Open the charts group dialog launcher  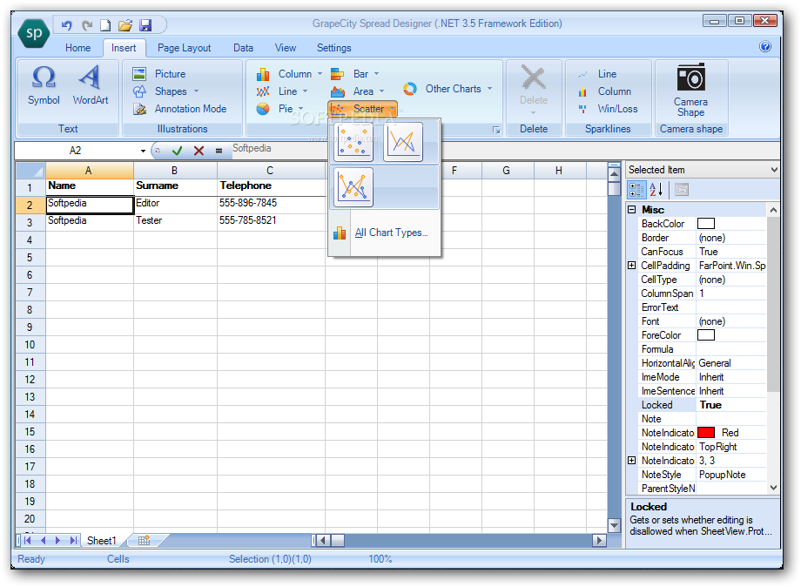tap(496, 130)
